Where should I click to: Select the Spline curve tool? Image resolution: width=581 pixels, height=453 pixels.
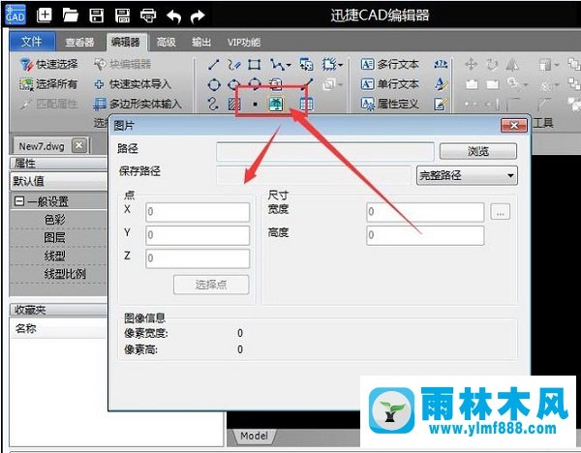click(213, 104)
